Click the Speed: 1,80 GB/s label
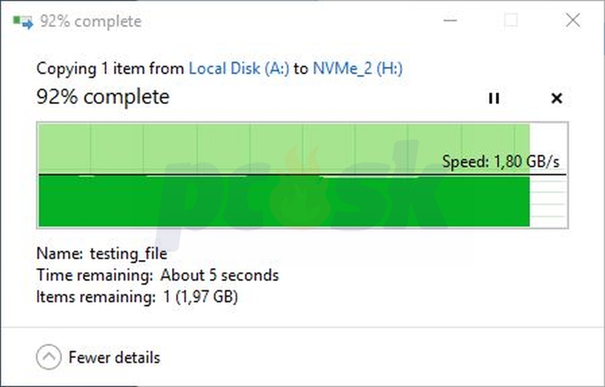 coord(500,161)
